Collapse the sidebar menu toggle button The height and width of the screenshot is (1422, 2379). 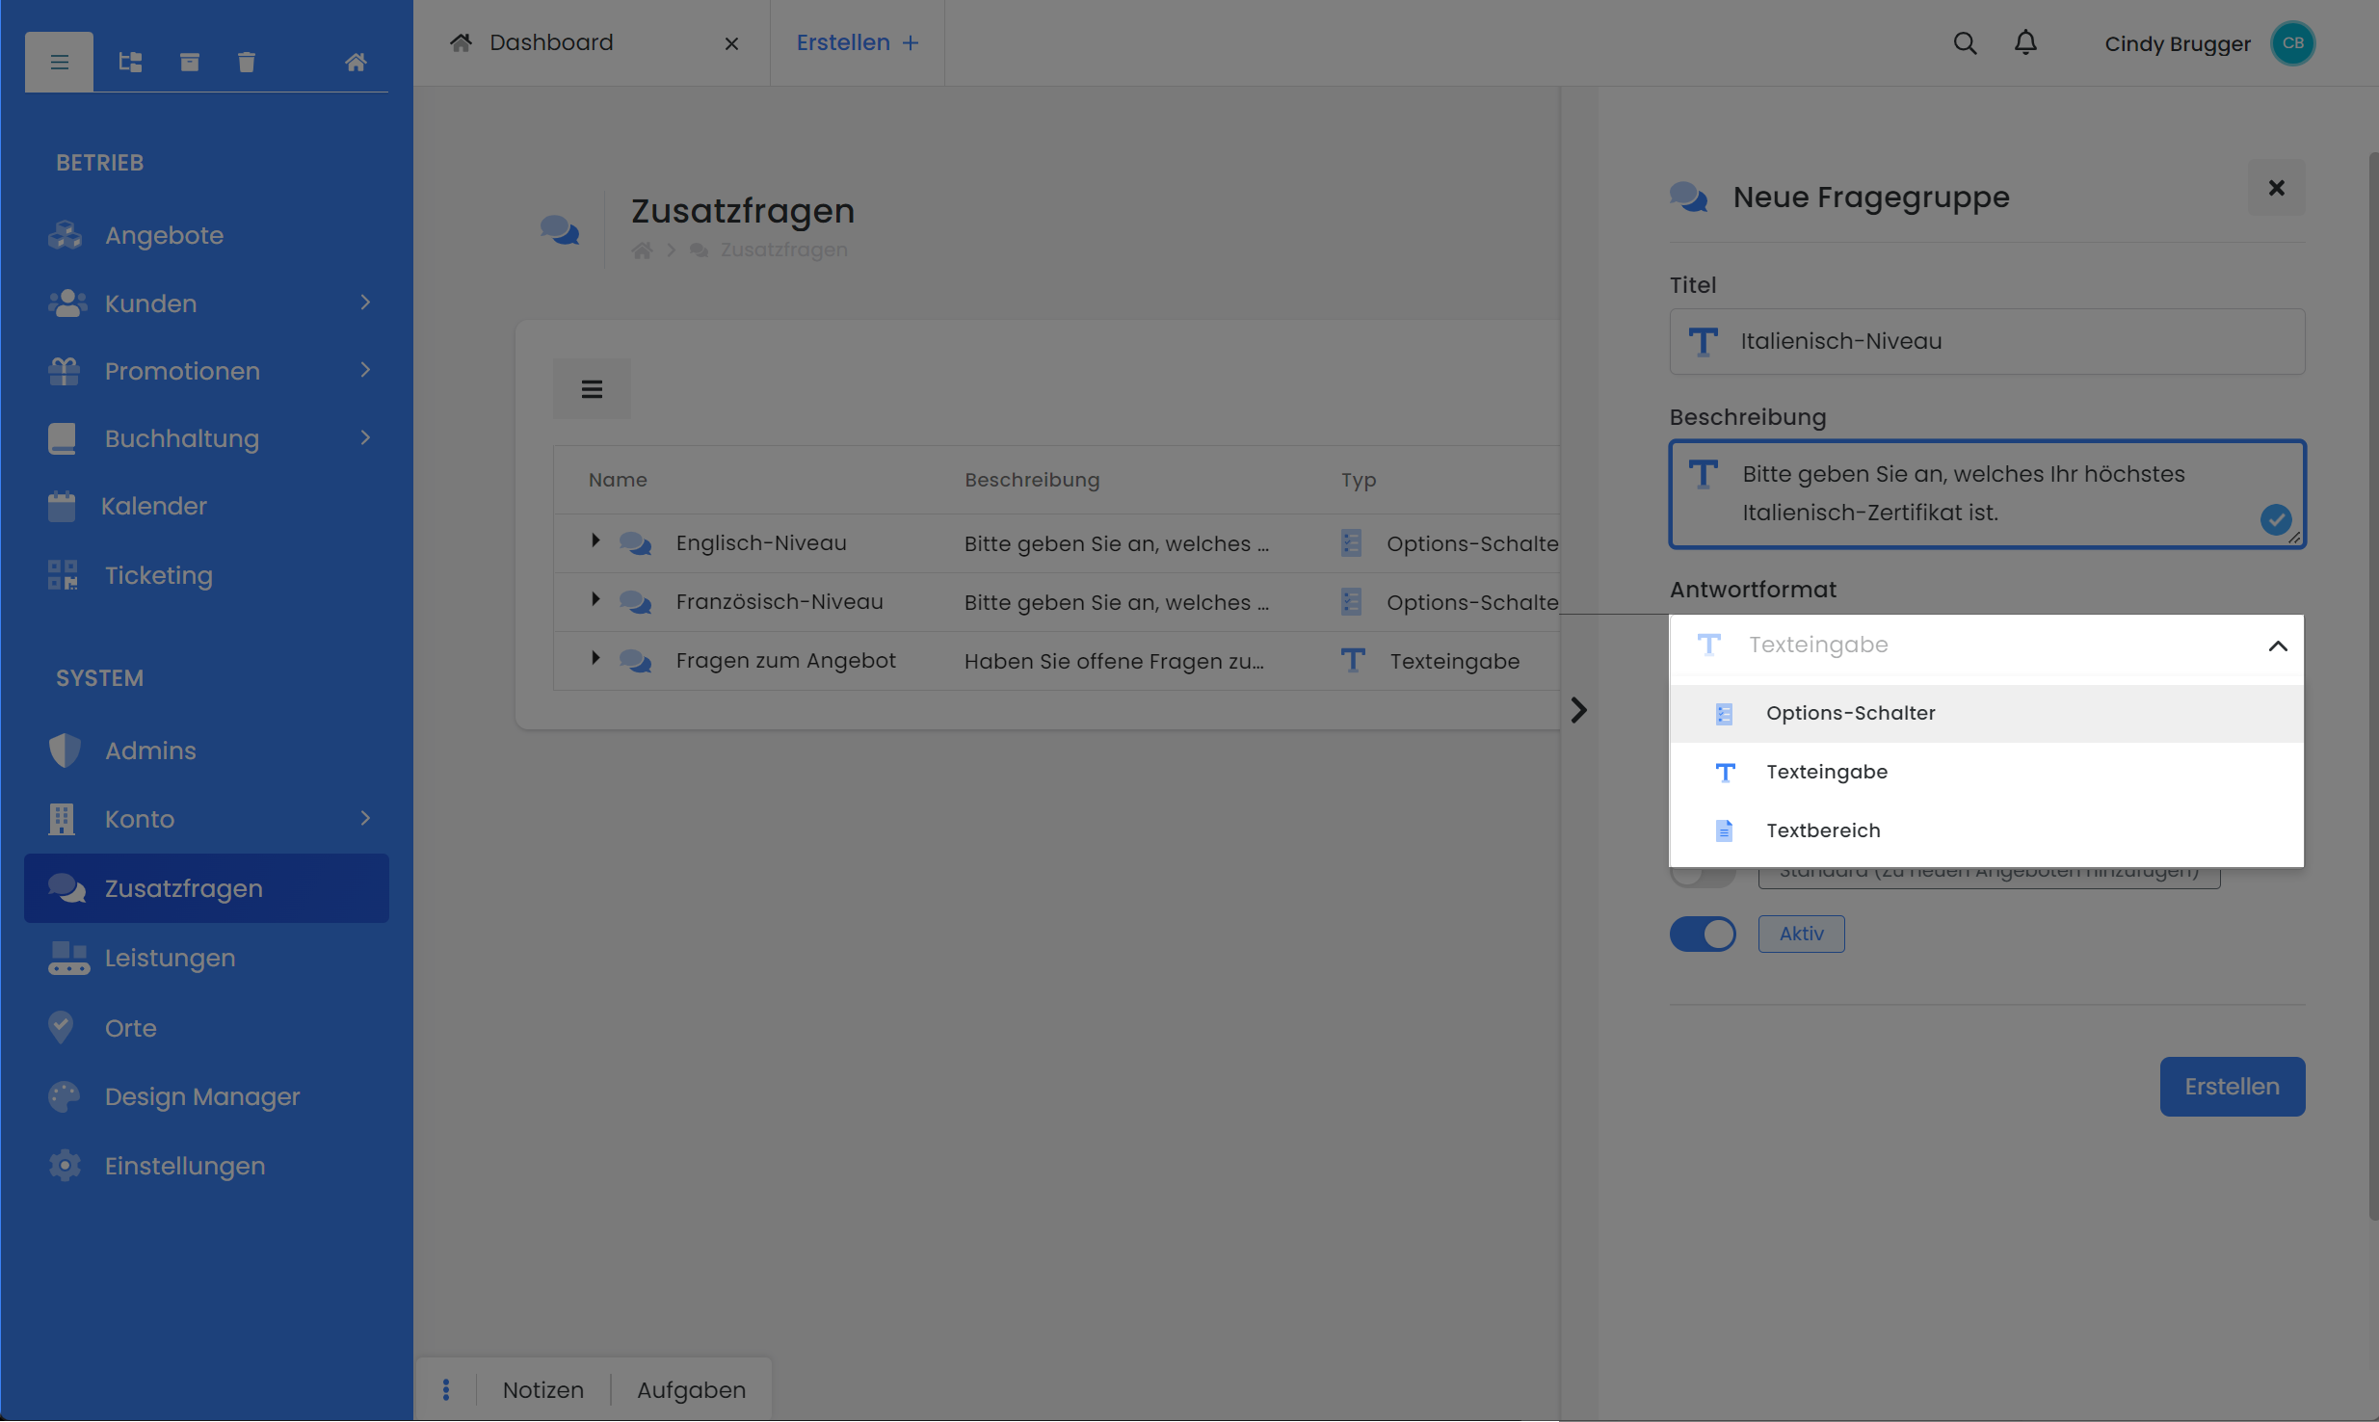(x=59, y=63)
